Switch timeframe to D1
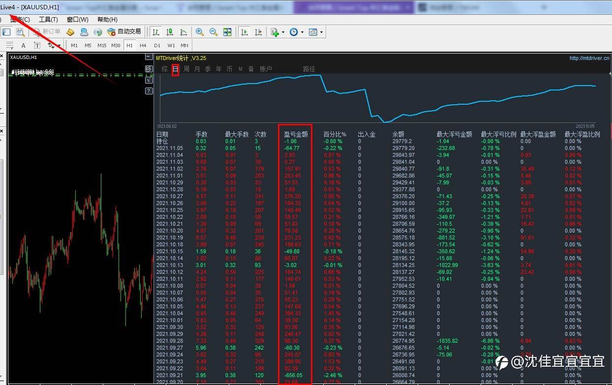Image resolution: width=612 pixels, height=385 pixels. [x=157, y=46]
